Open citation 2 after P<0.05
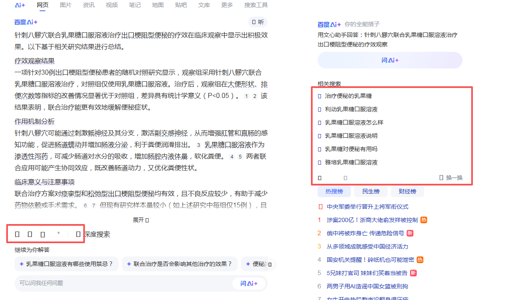This screenshot has height=300, width=517. (255, 96)
